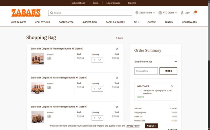Click the Subtotal value $164.90

pyautogui.click(x=174, y=108)
